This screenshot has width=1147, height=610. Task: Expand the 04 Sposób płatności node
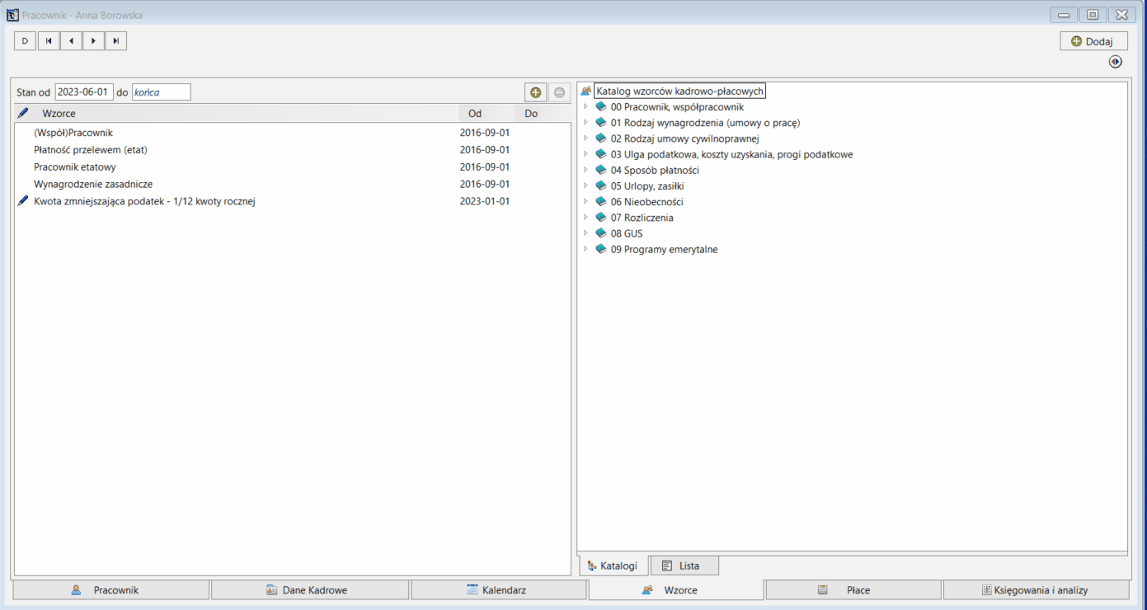tap(585, 170)
